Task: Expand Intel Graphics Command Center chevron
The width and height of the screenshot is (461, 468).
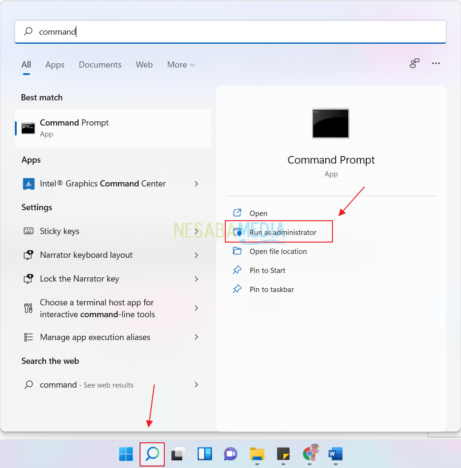Action: [x=196, y=184]
